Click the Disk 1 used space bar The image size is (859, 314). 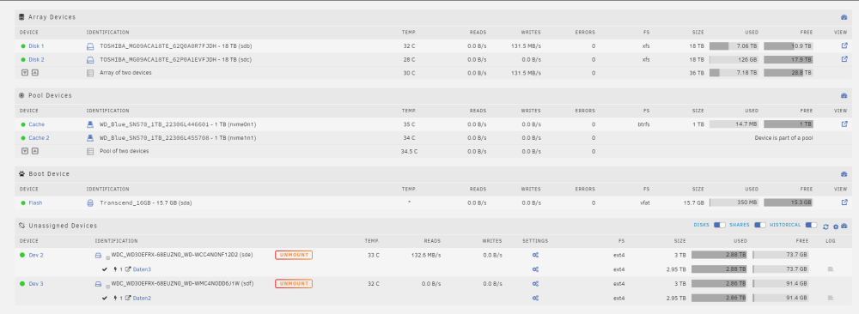pos(734,46)
